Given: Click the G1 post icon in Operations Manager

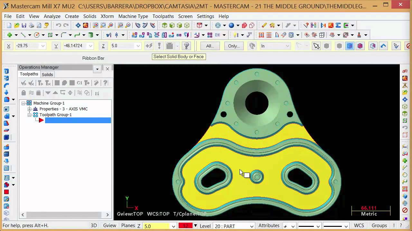Looking at the screenshot, I should coord(79,83).
